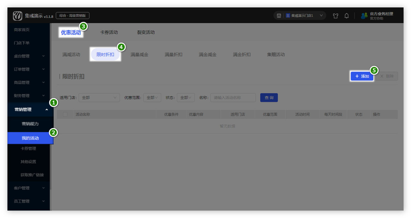Expand the 商品管理 sidebar menu
Image resolution: width=411 pixels, height=218 pixels.
coord(29,82)
